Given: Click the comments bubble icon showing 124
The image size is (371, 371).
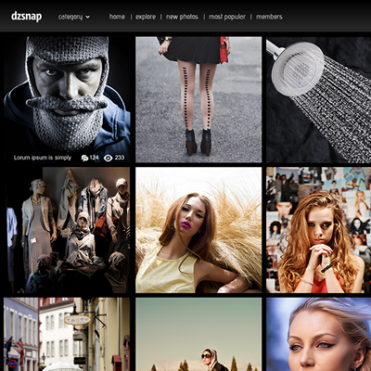Looking at the screenshot, I should click(84, 158).
